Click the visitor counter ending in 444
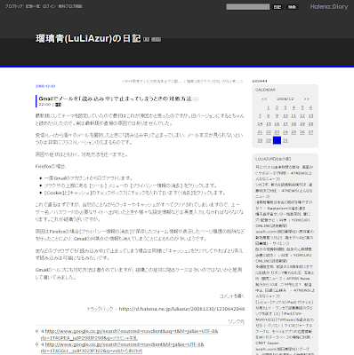The width and height of the screenshot is (354, 355). point(260,81)
